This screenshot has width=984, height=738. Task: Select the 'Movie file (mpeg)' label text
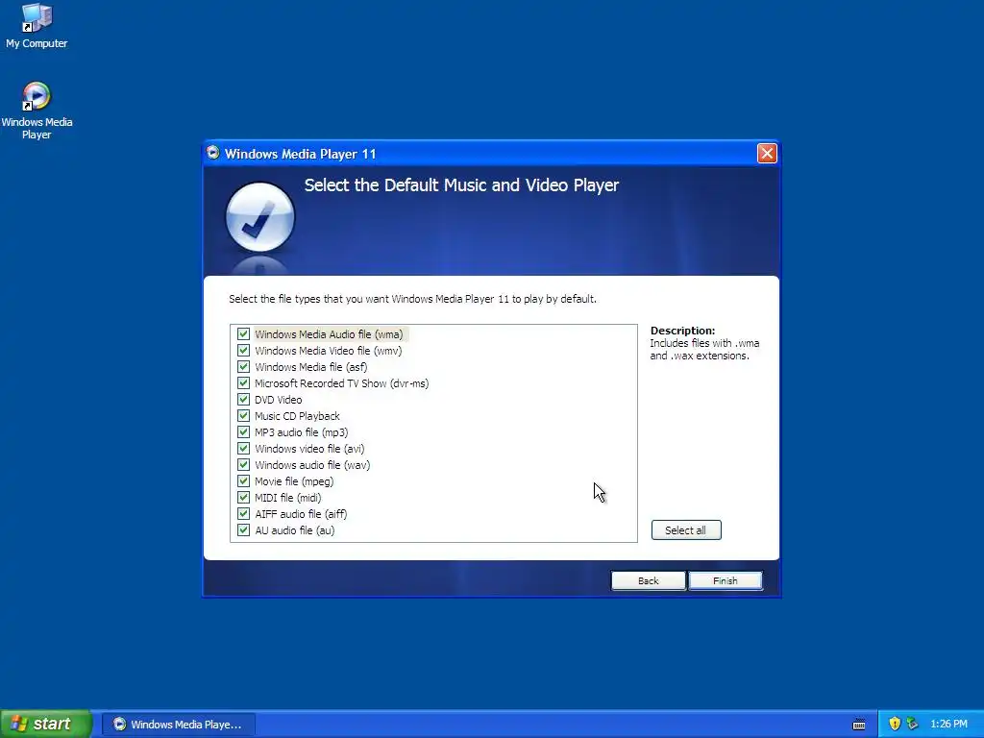(294, 481)
